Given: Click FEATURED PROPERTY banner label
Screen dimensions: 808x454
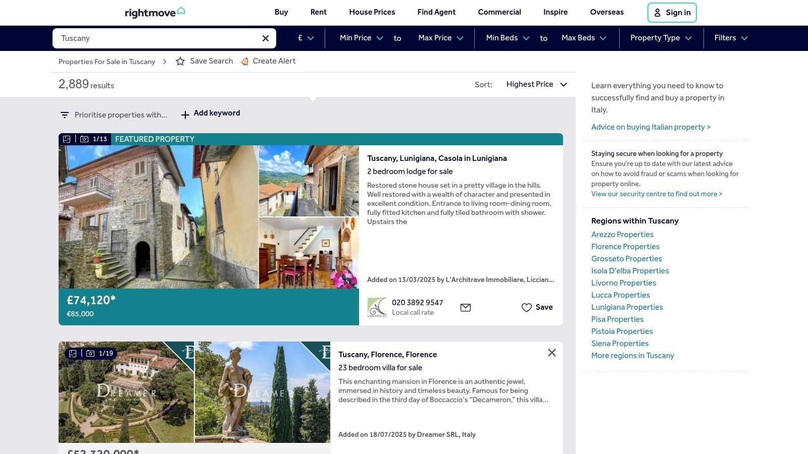Looking at the screenshot, I should 155,139.
